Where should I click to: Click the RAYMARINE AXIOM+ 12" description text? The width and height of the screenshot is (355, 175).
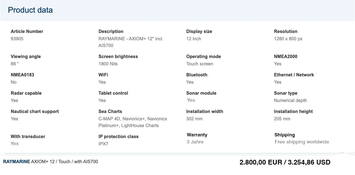click(x=131, y=42)
